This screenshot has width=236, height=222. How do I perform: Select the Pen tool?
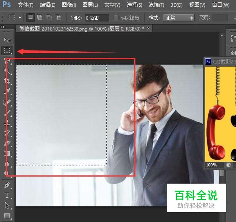pos(7,185)
